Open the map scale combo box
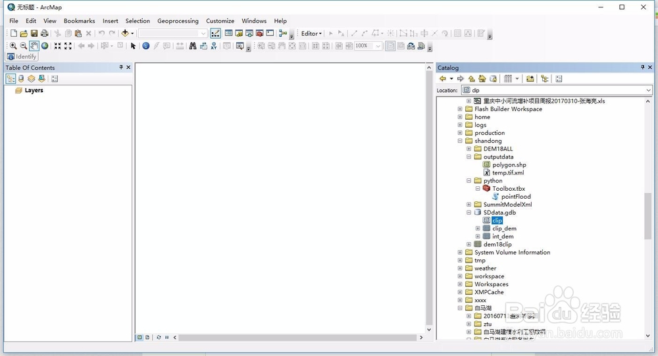This screenshot has width=658, height=356. pyautogui.click(x=173, y=33)
